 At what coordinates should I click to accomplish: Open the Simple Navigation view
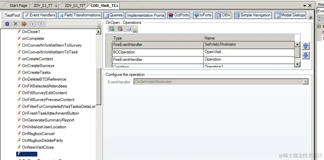point(253,15)
